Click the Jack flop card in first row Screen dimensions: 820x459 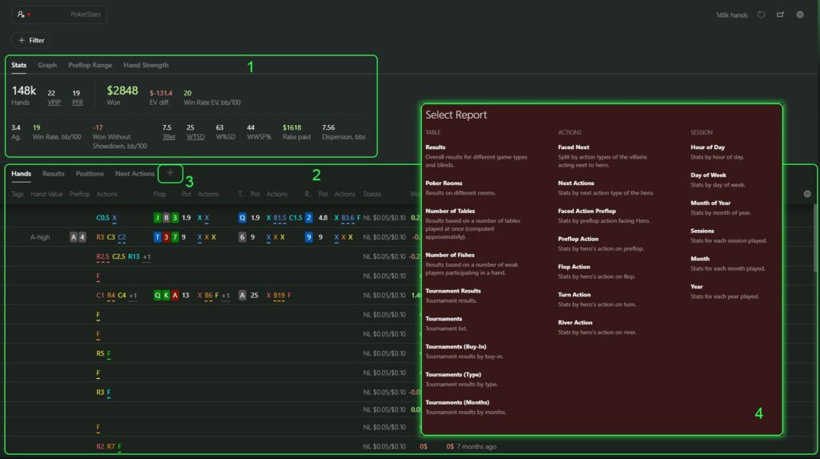(x=158, y=217)
